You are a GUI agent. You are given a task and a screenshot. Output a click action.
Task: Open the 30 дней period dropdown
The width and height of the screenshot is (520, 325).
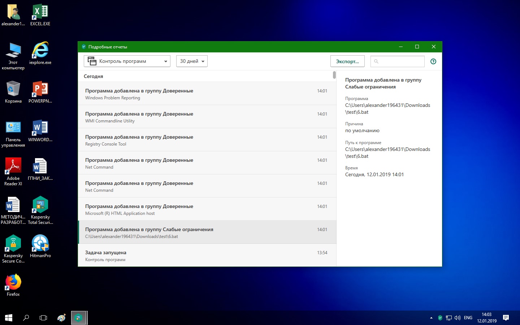192,61
